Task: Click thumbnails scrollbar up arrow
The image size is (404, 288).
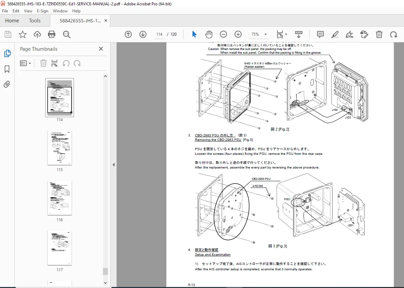Action: click(x=105, y=76)
